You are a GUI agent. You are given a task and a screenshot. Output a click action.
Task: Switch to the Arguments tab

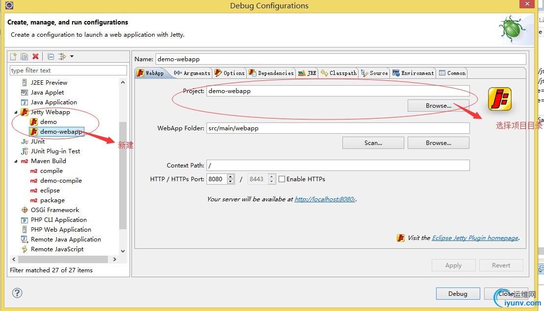click(192, 73)
